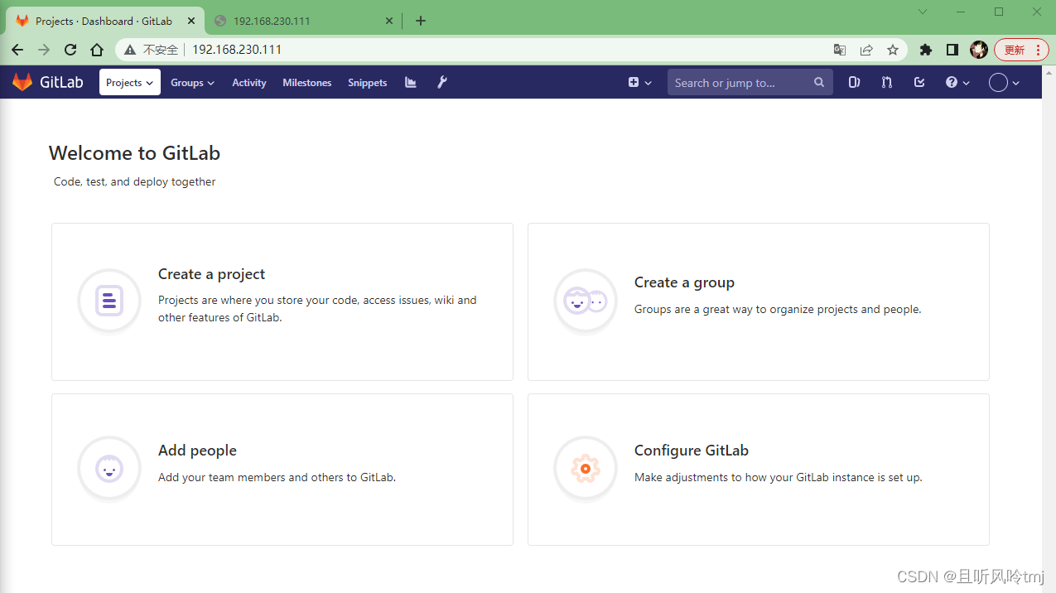
Task: Switch to second 192.168.230.111 browser tab
Action: click(301, 21)
